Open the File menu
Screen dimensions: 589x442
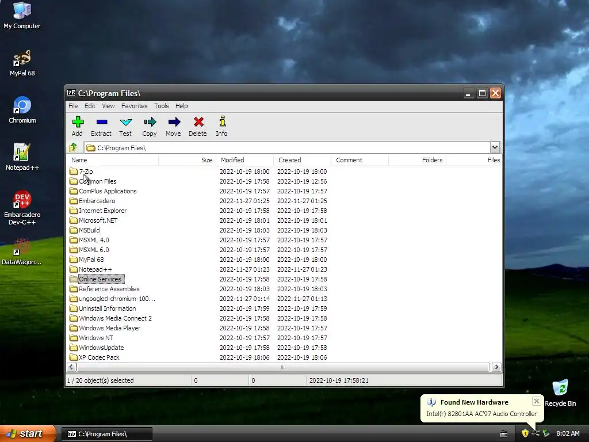(73, 106)
